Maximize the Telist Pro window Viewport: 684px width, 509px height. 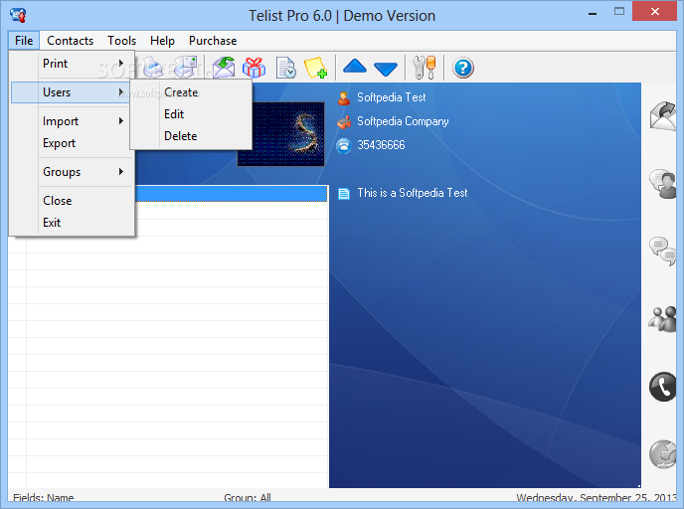(x=619, y=12)
